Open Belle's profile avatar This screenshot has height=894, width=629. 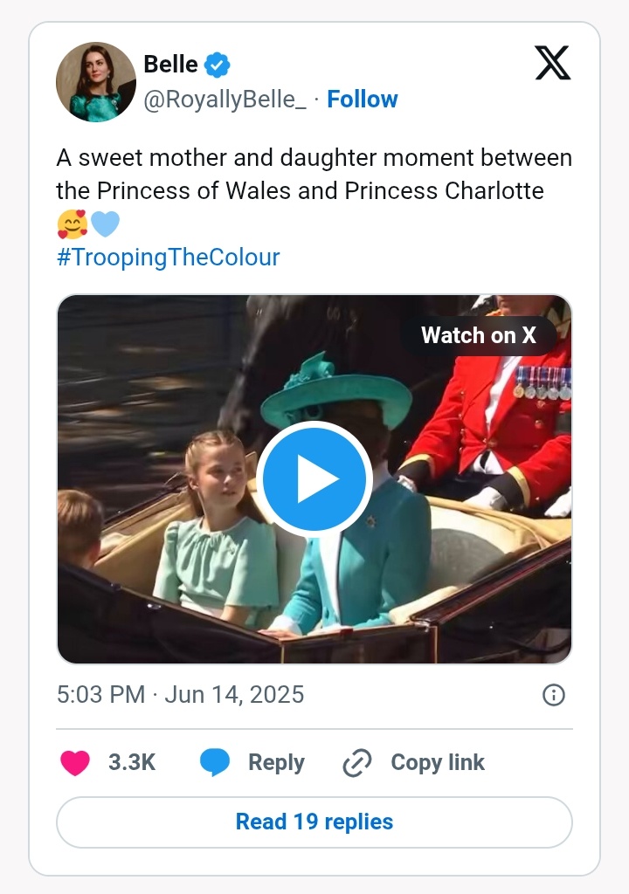pos(96,81)
